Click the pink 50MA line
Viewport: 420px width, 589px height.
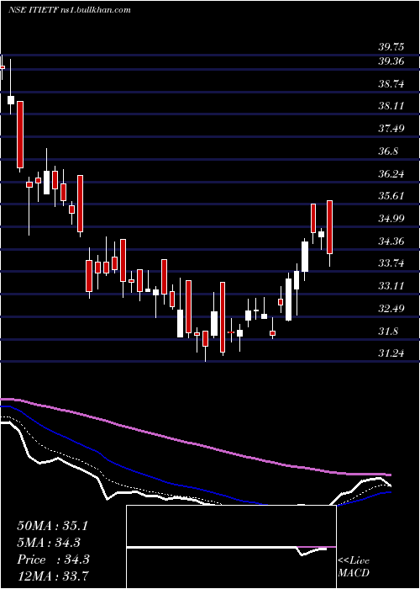pos(195,445)
